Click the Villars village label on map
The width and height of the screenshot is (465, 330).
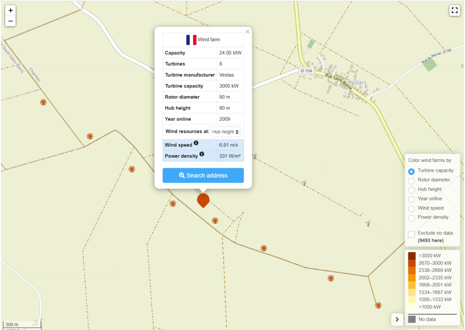click(358, 83)
